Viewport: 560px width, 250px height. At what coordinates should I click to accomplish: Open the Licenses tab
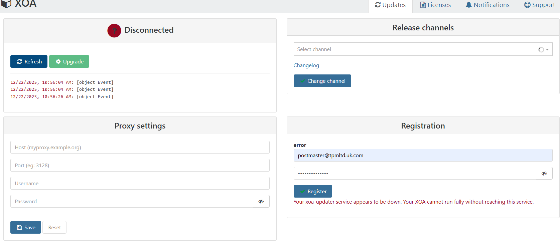[x=435, y=5]
